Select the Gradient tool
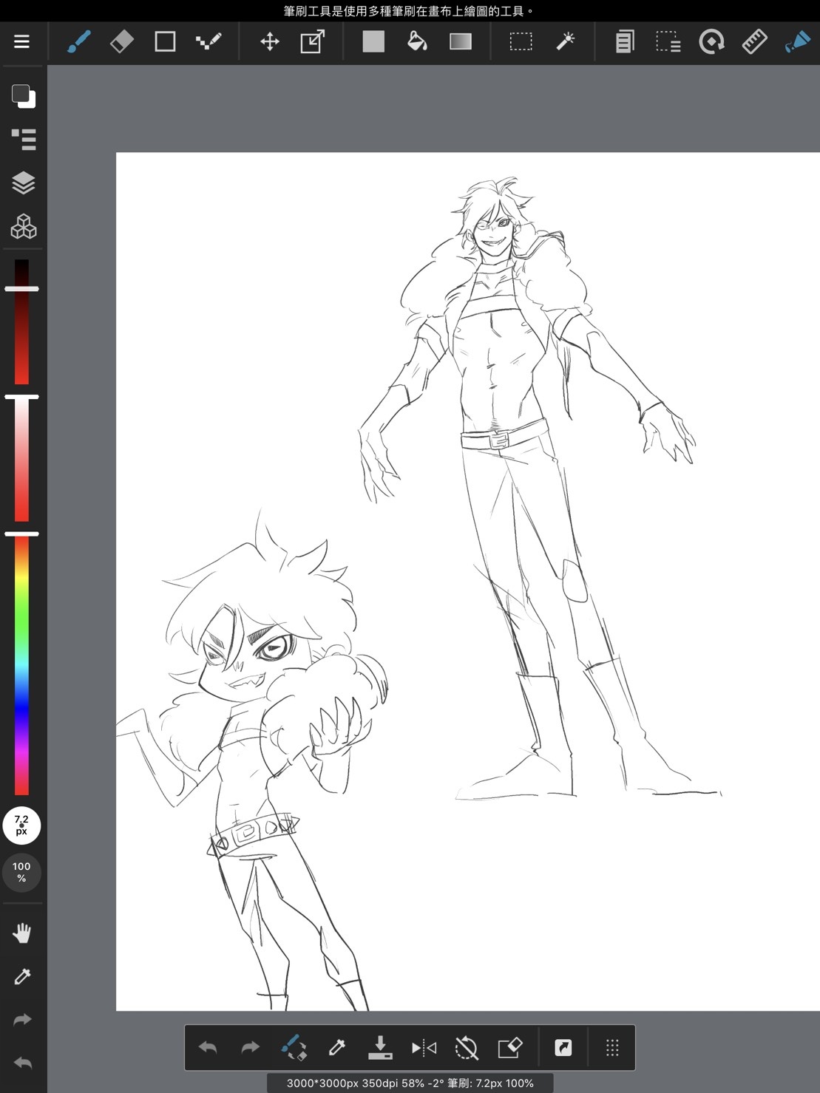The image size is (820, 1093). click(461, 41)
